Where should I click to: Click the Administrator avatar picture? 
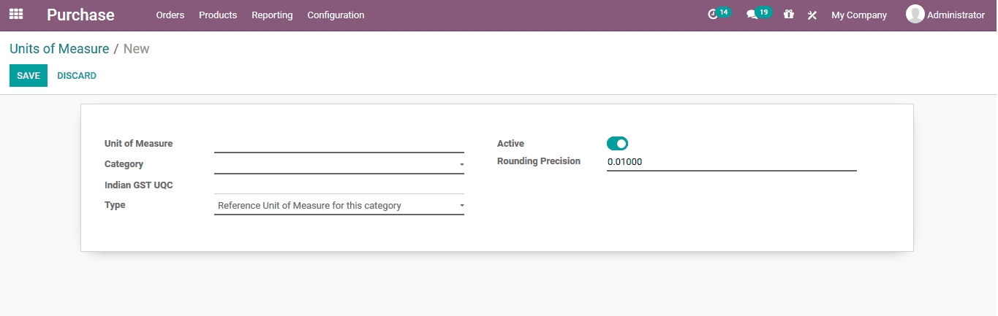click(915, 15)
